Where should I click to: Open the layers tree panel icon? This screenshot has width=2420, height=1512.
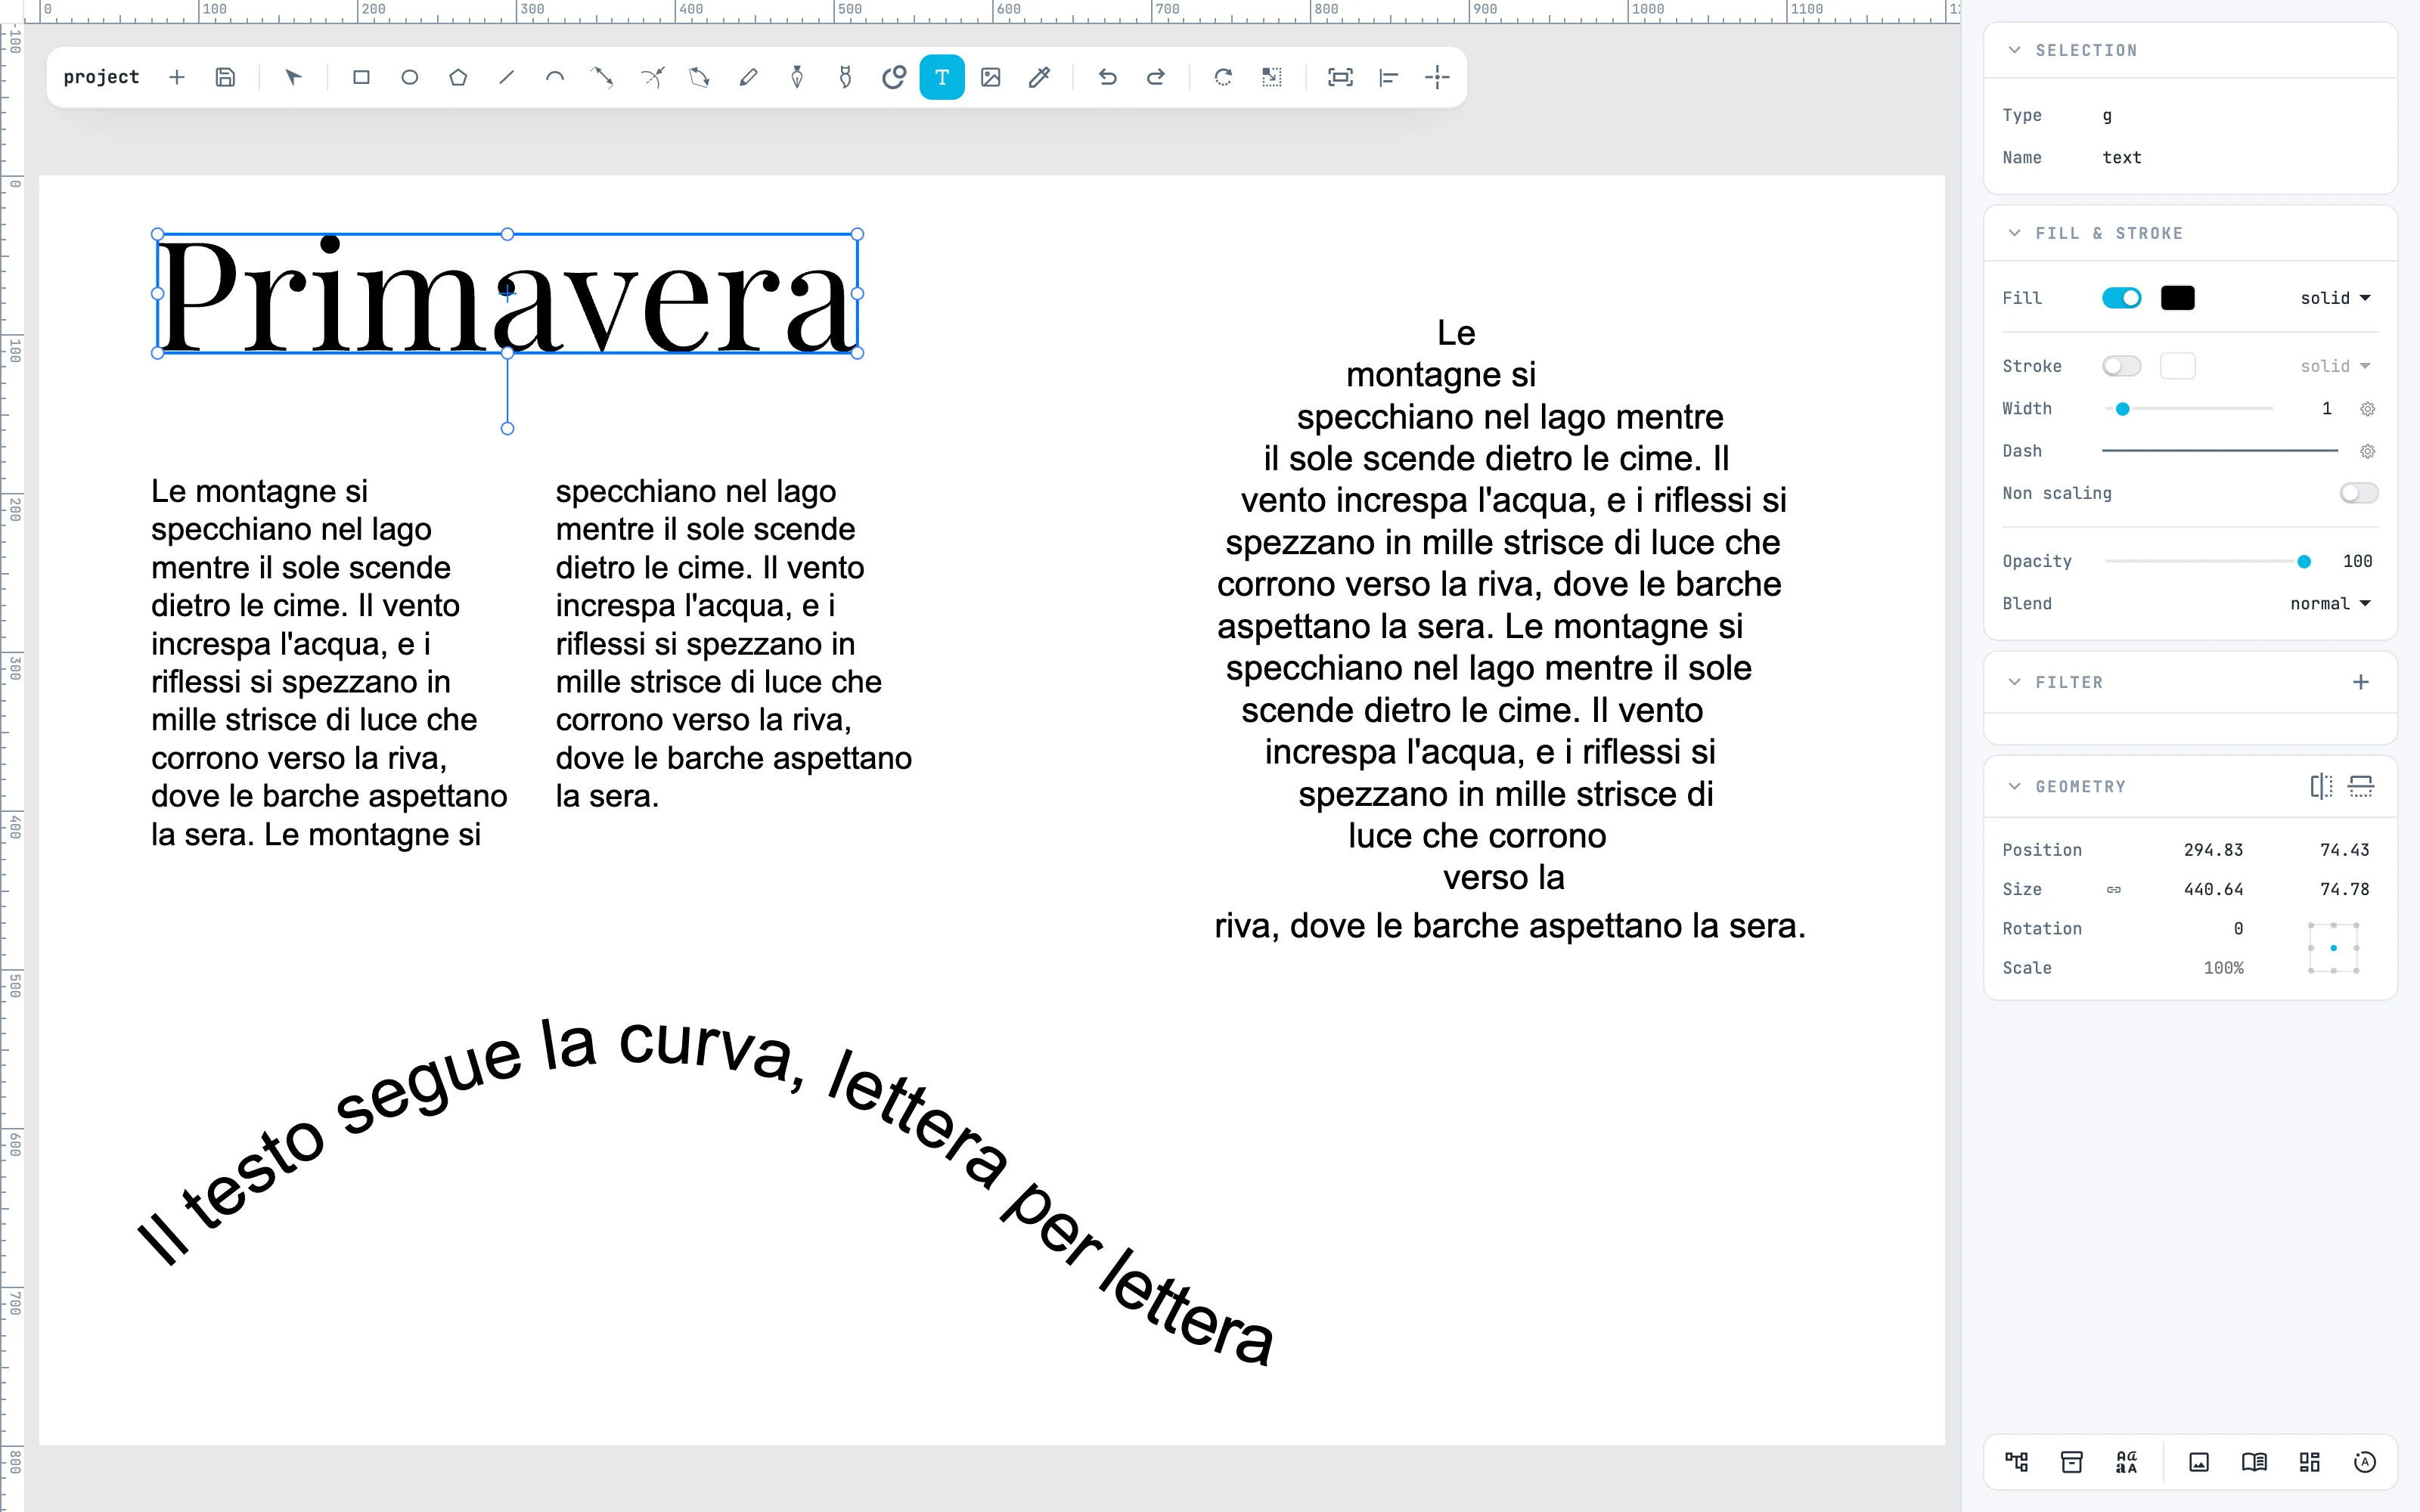click(2016, 1462)
